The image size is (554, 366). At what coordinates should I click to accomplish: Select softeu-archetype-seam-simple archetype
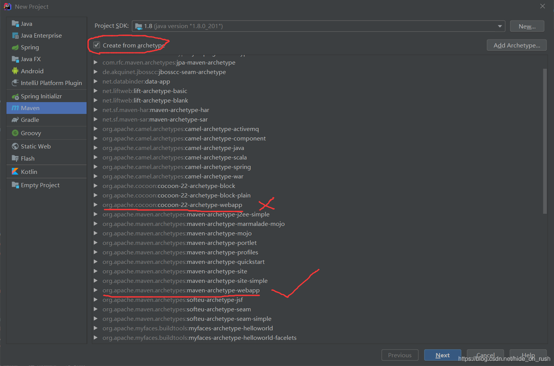(x=187, y=319)
